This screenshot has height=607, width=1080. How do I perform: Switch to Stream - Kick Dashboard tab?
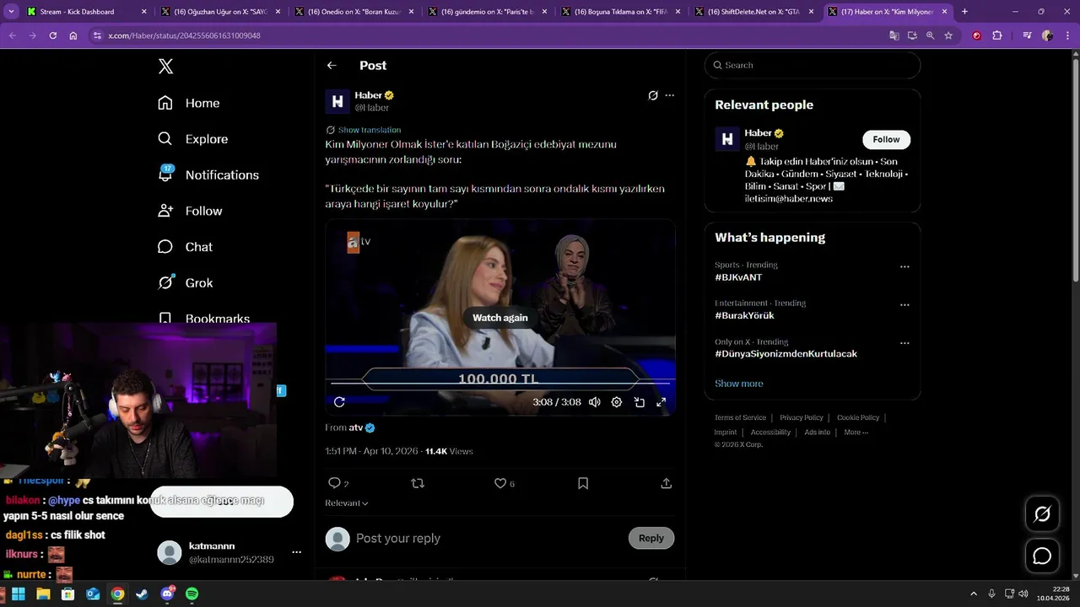87,12
